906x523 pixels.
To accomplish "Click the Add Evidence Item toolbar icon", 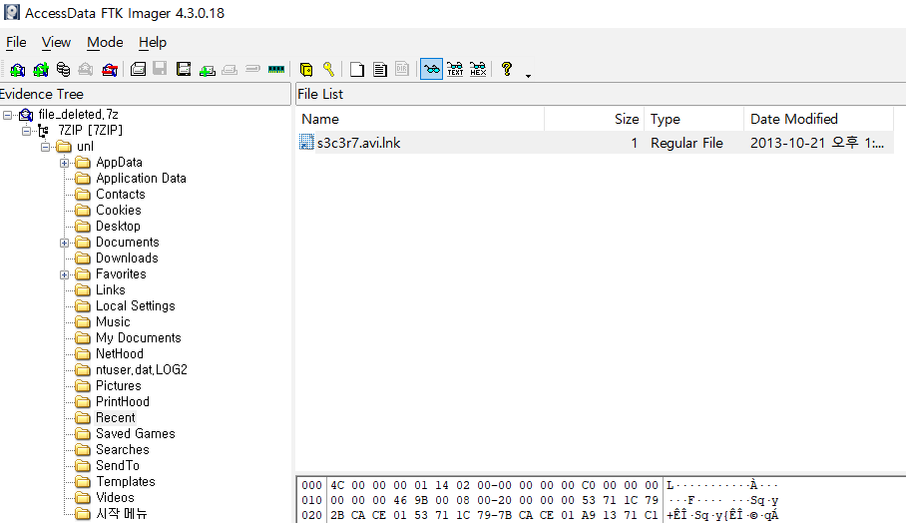I will click(x=17, y=70).
